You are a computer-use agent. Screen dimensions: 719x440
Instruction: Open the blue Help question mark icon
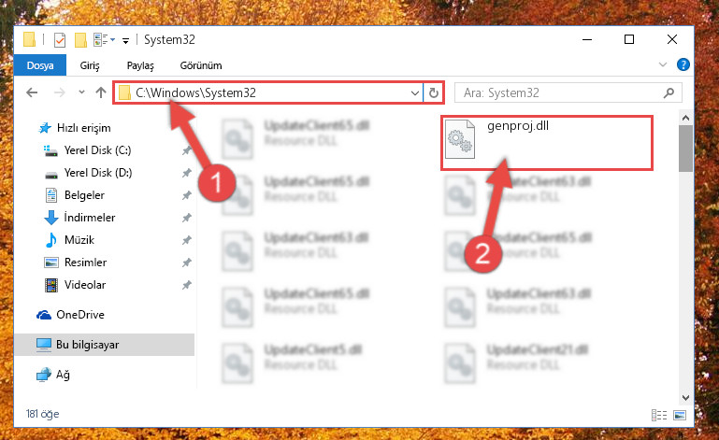683,64
